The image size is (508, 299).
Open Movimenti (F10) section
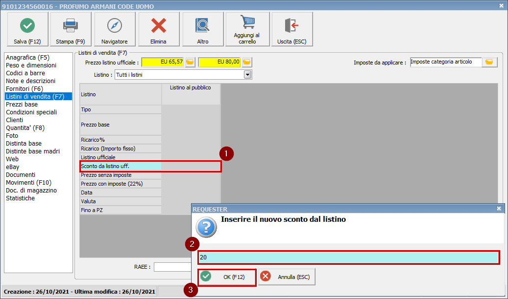(28, 183)
